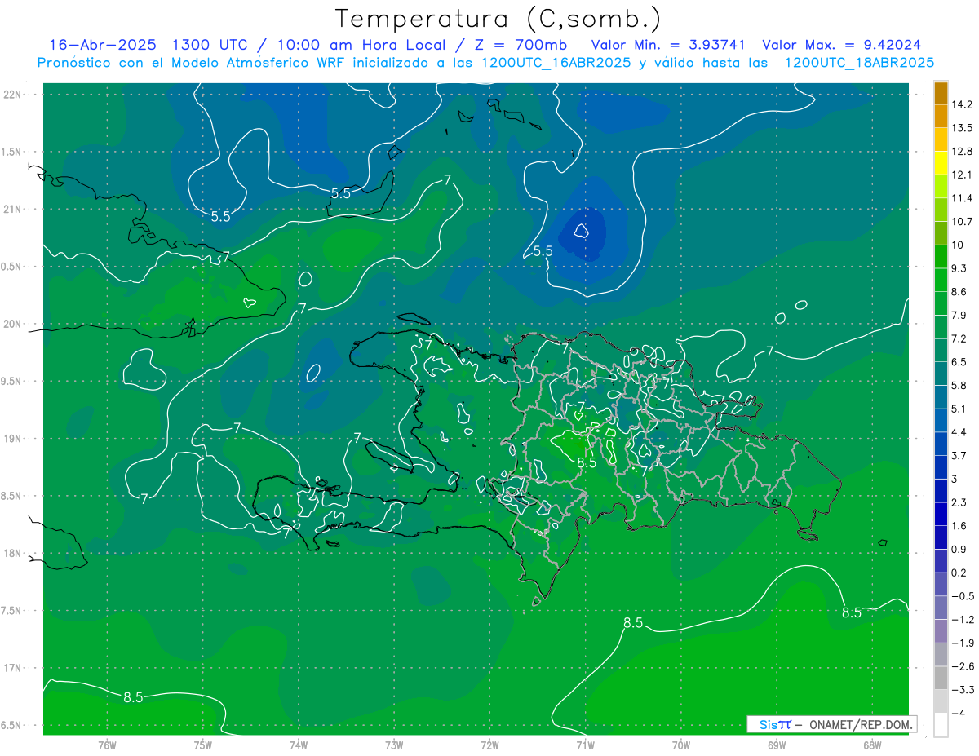Click the '19N' latitude axis label
The height and width of the screenshot is (756, 979).
(12, 438)
